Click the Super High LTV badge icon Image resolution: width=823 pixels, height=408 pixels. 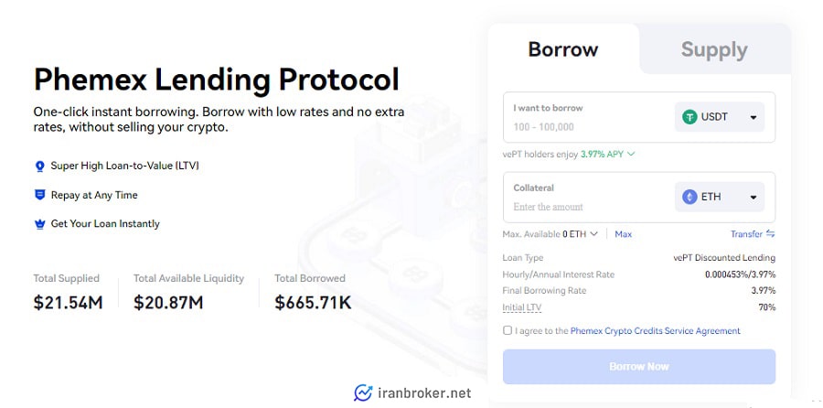click(39, 166)
